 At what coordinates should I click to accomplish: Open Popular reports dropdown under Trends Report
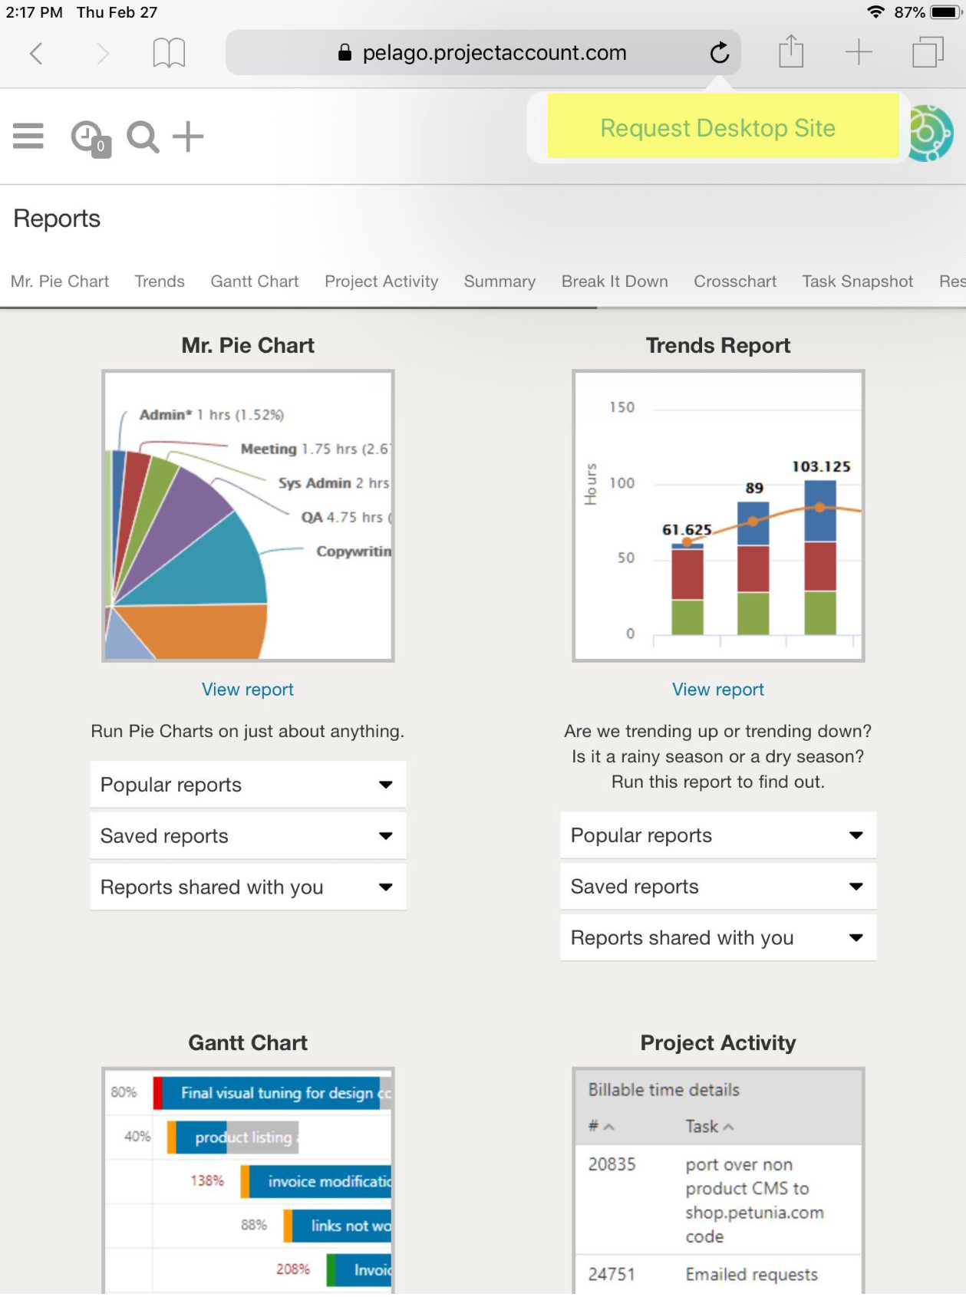point(717,835)
